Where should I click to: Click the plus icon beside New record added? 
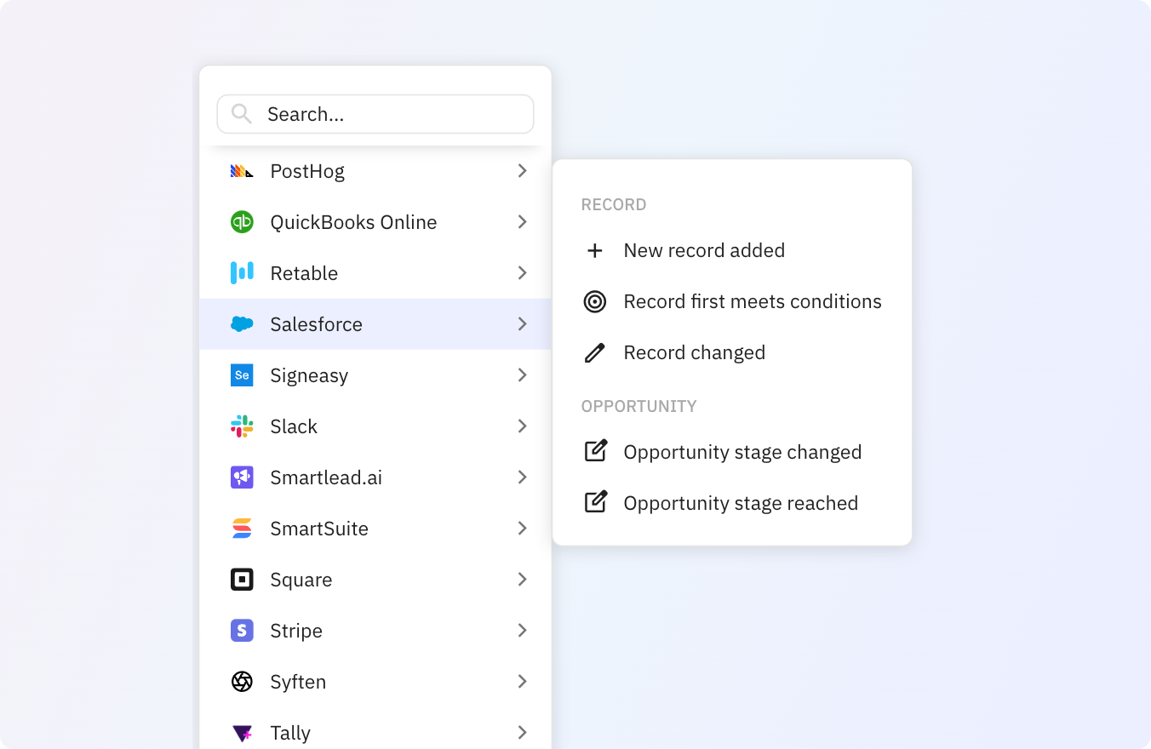click(595, 250)
